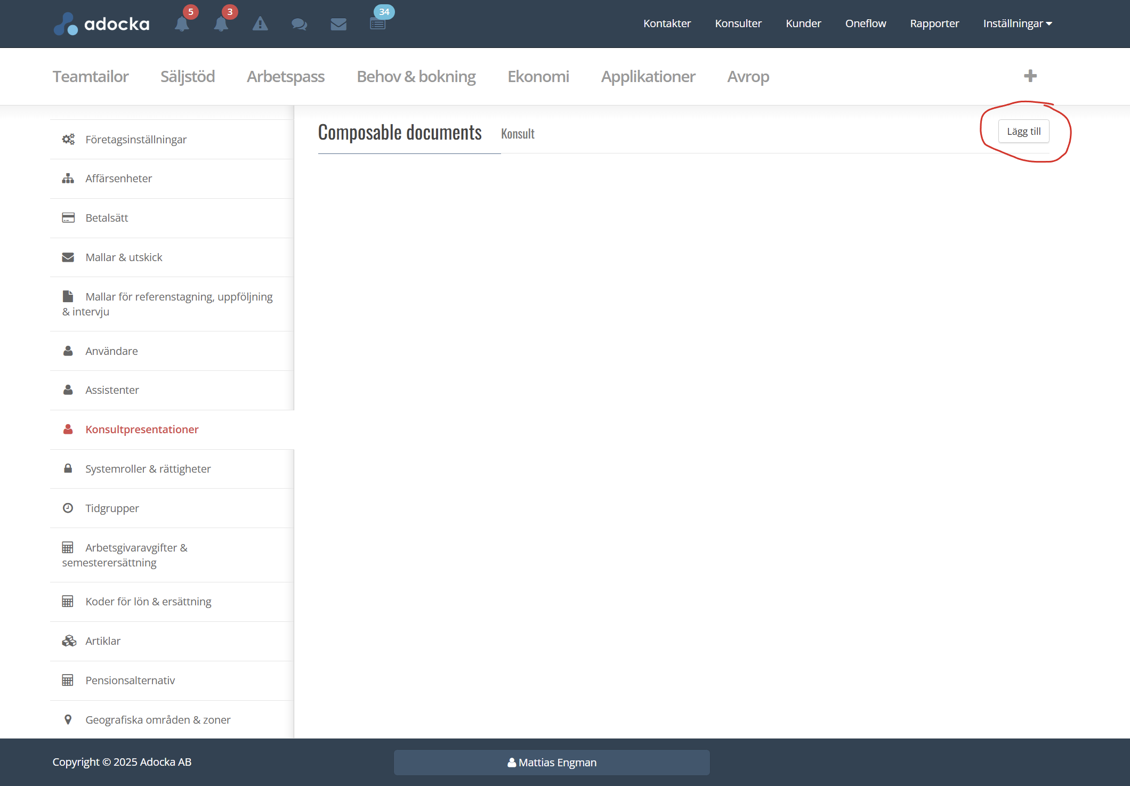Go to Rapporter in the top navigation
This screenshot has width=1130, height=786.
click(934, 23)
